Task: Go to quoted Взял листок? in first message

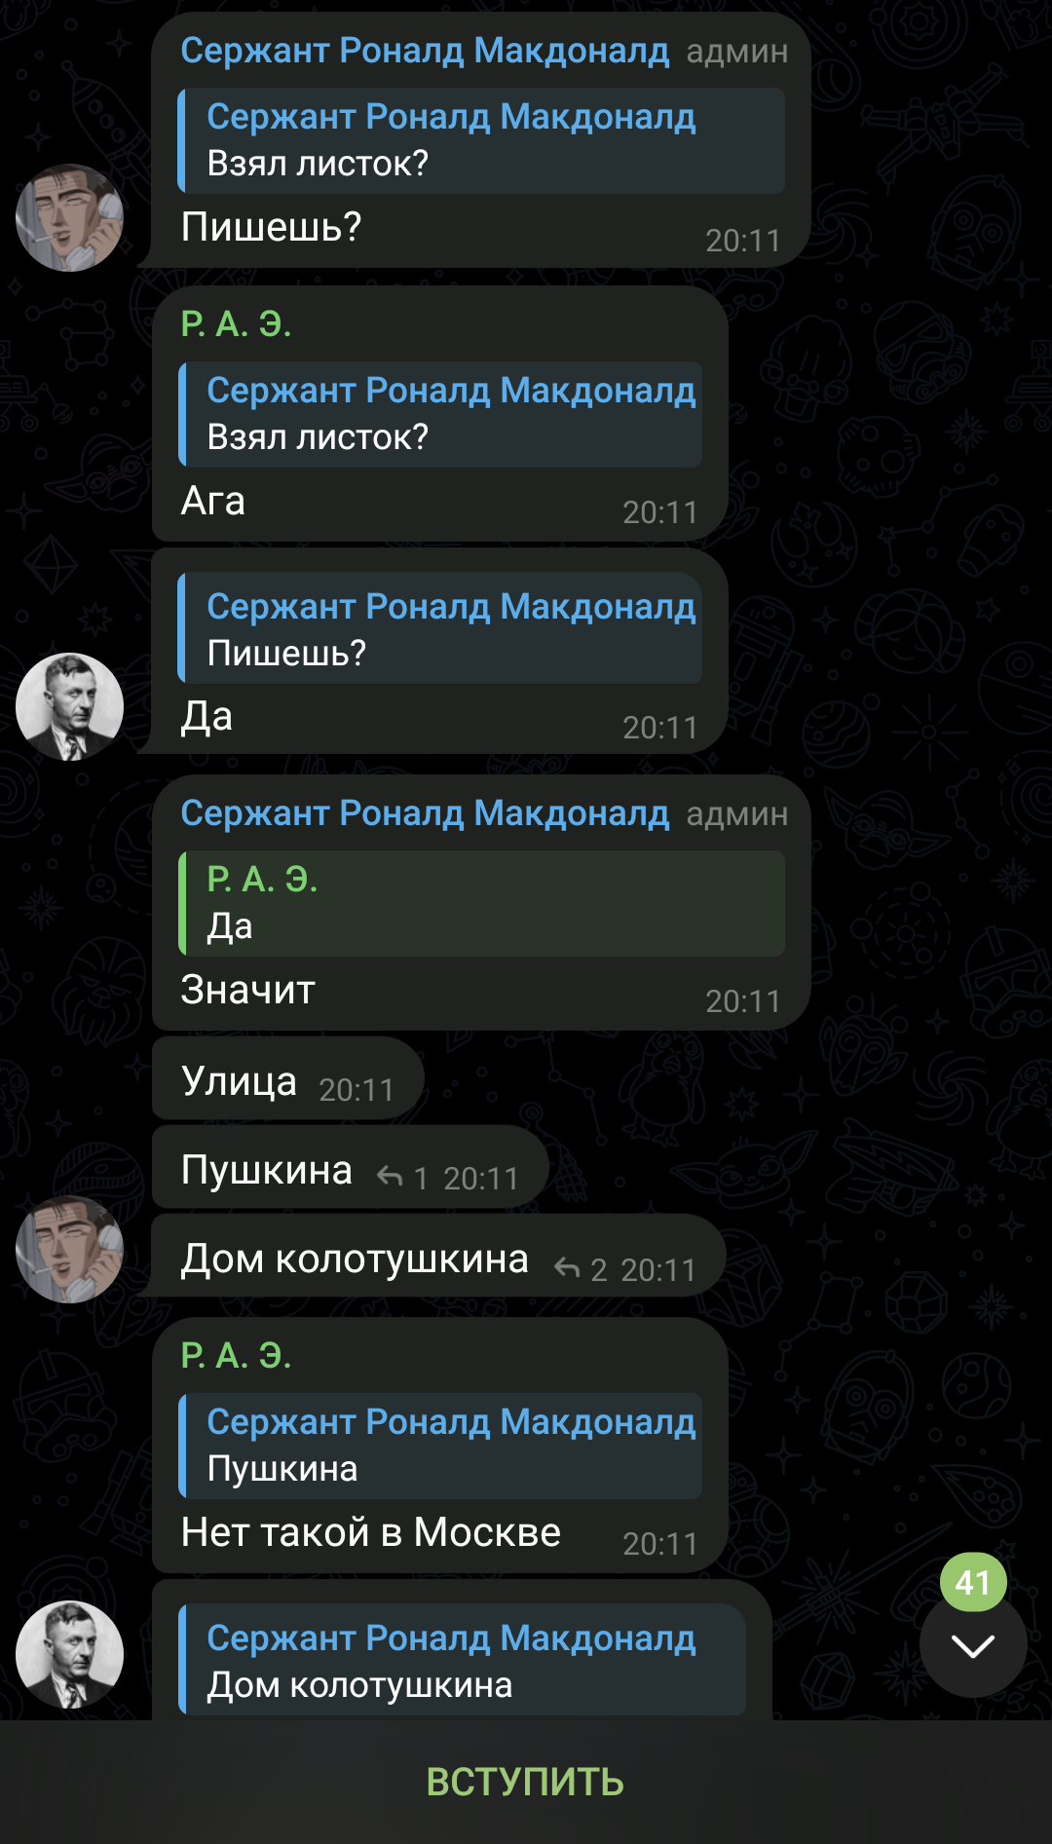Action: (x=481, y=140)
